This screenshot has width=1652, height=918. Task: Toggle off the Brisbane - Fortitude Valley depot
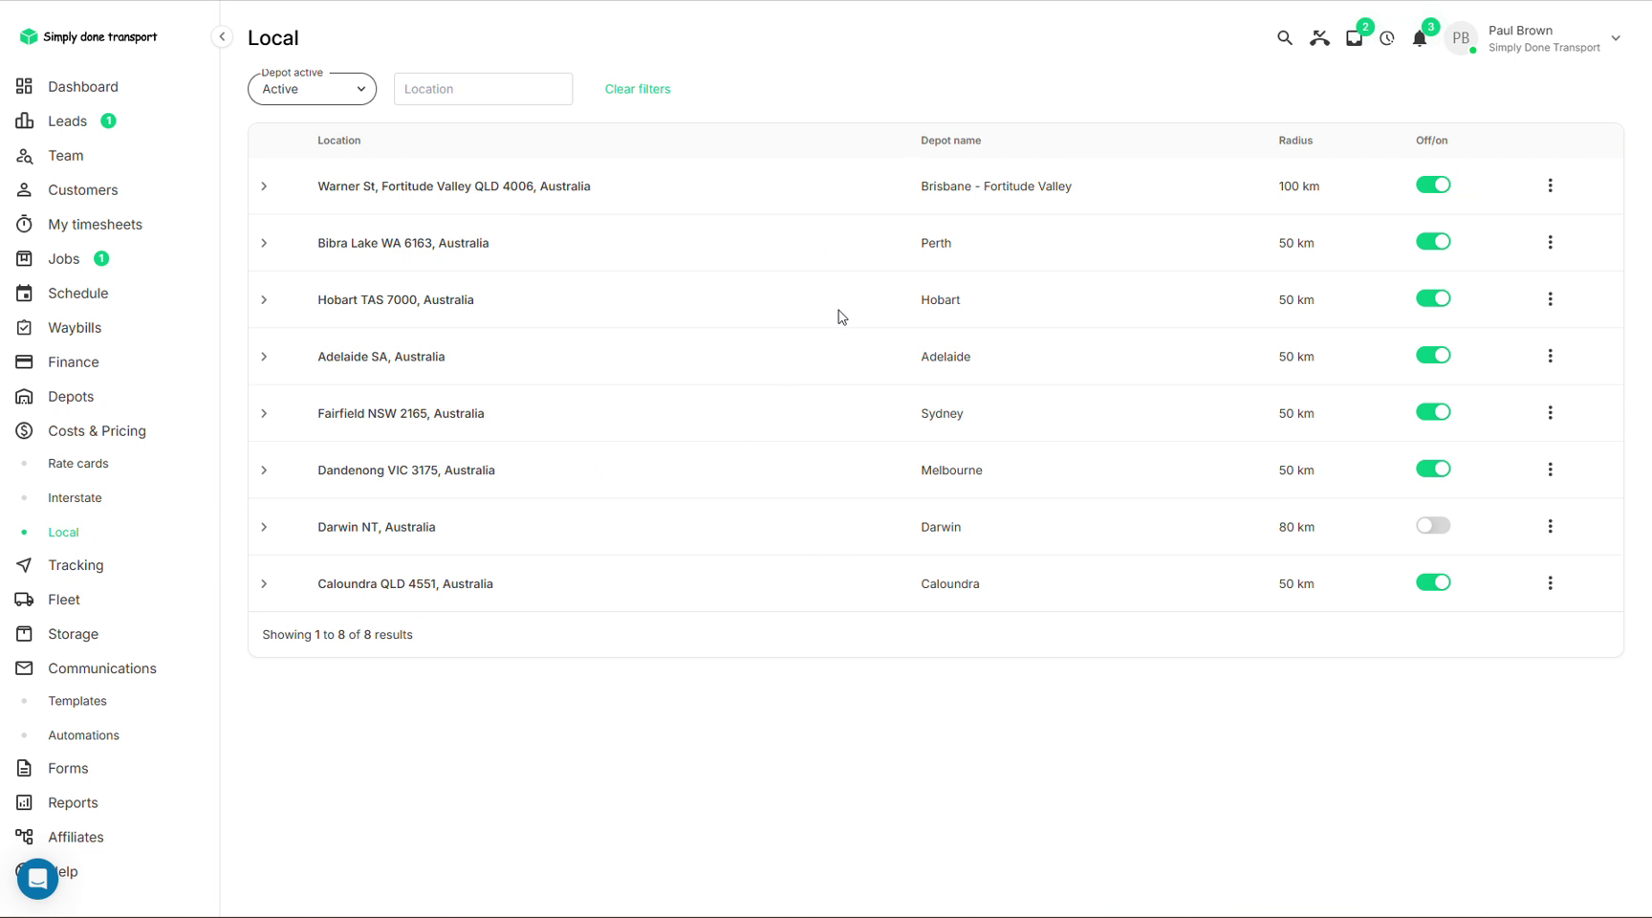pos(1433,185)
